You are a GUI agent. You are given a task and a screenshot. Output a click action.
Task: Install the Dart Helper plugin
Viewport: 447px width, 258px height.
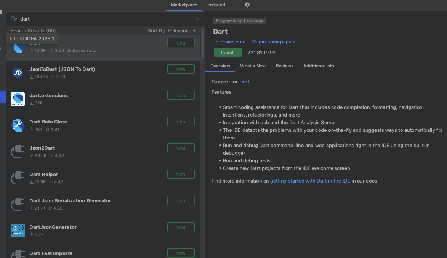tap(181, 174)
